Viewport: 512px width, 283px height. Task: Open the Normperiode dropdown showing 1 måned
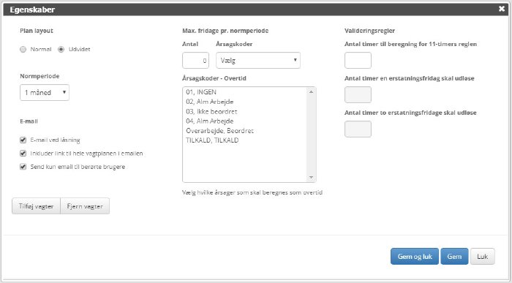click(45, 92)
